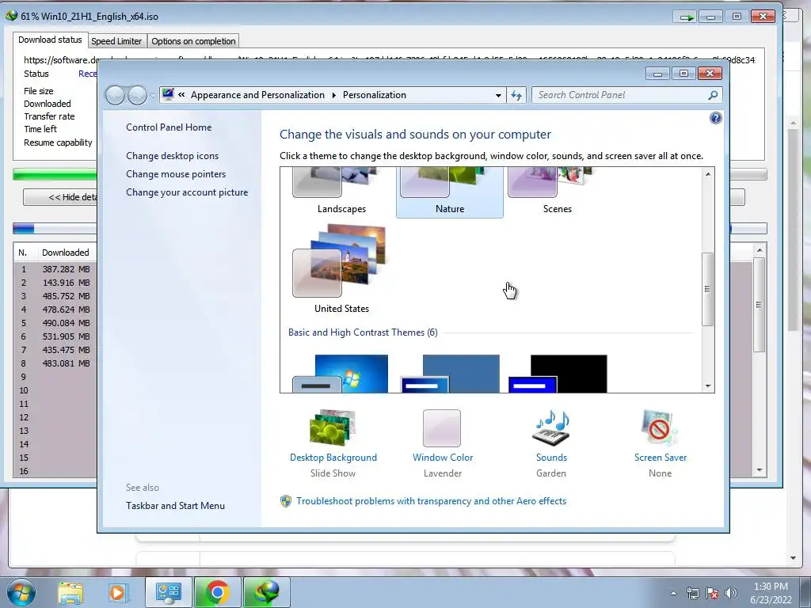Open Sounds Garden icon
The width and height of the screenshot is (811, 608).
[551, 427]
